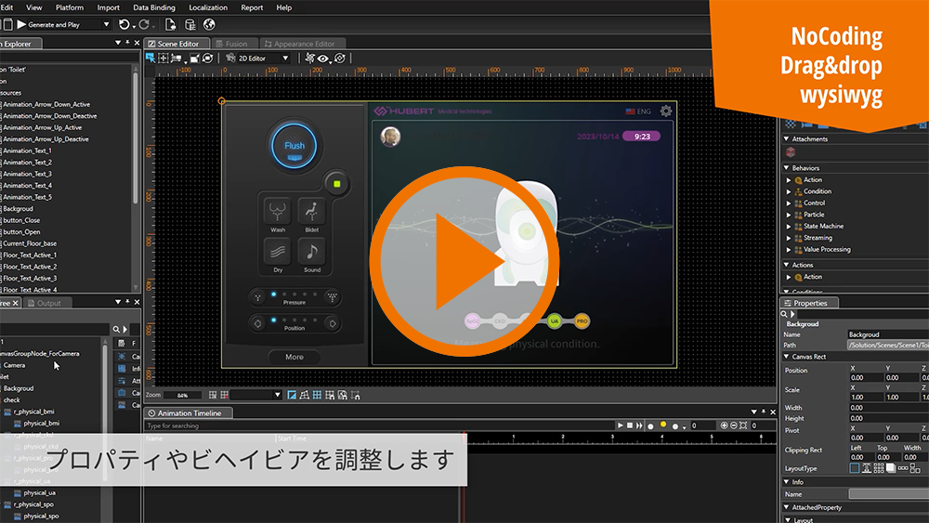Click the Position level dots slider
Viewport: 929px width, 523px height.
[294, 320]
